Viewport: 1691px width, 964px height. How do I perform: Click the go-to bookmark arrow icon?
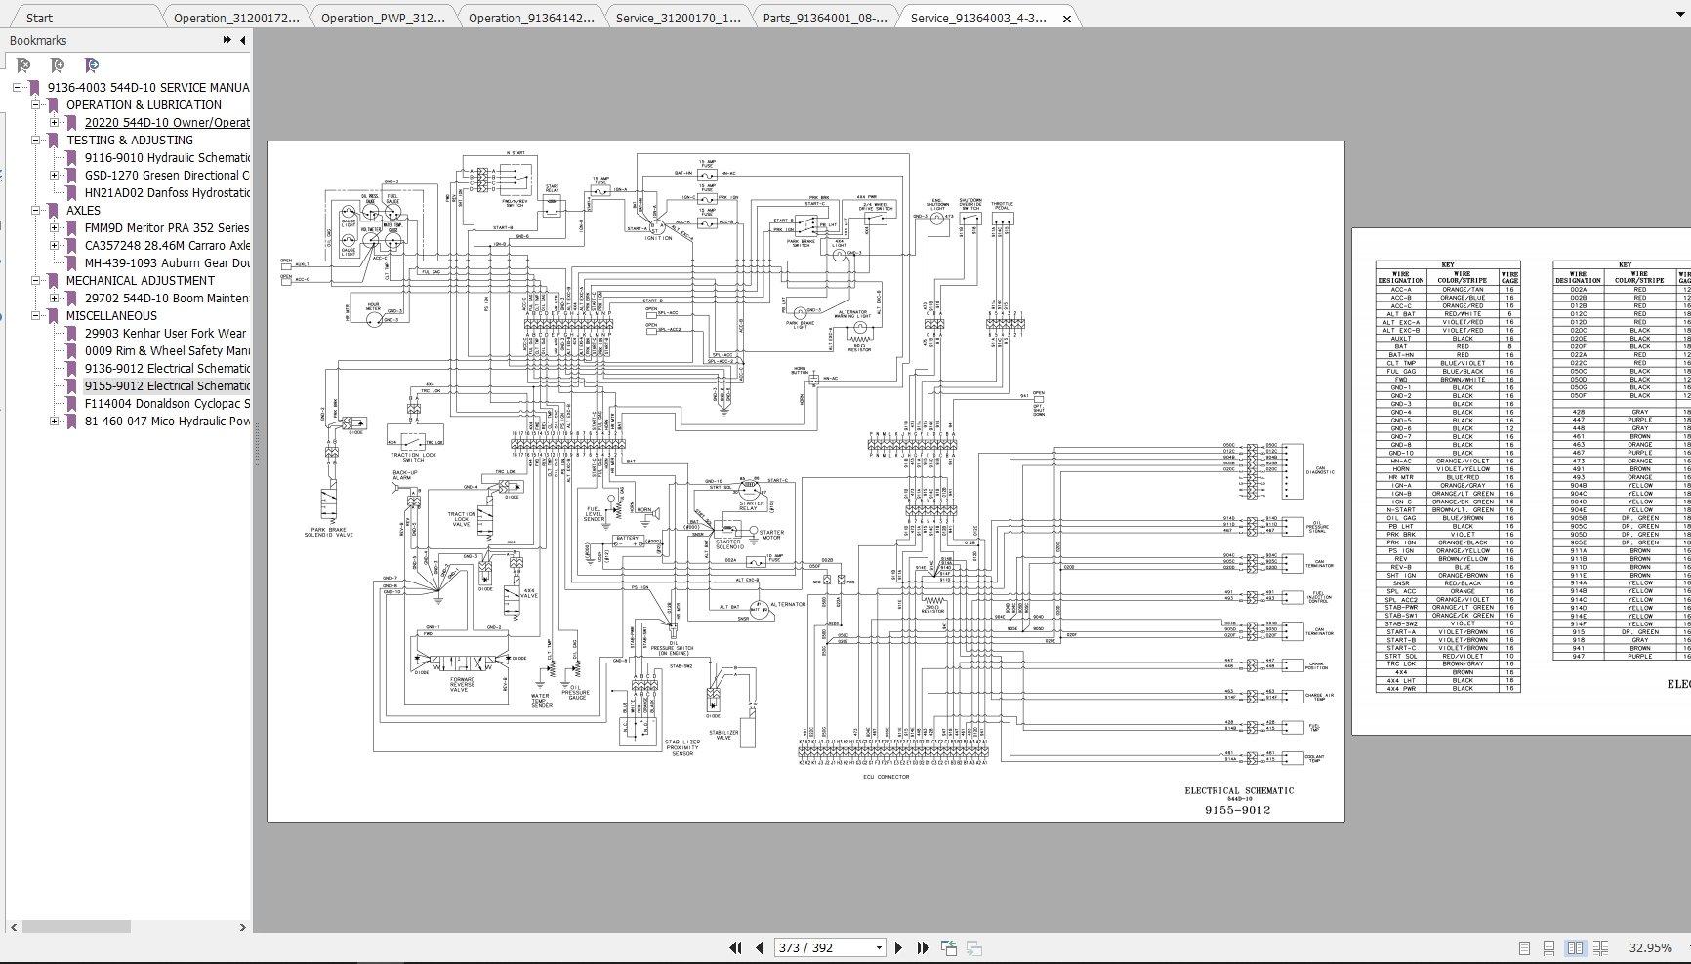tap(92, 65)
